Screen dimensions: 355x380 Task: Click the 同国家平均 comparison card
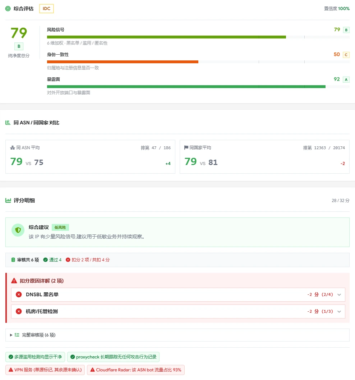click(x=264, y=156)
